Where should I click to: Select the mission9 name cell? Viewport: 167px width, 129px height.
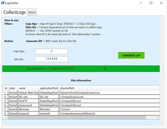pyautogui.click(x=28, y=113)
